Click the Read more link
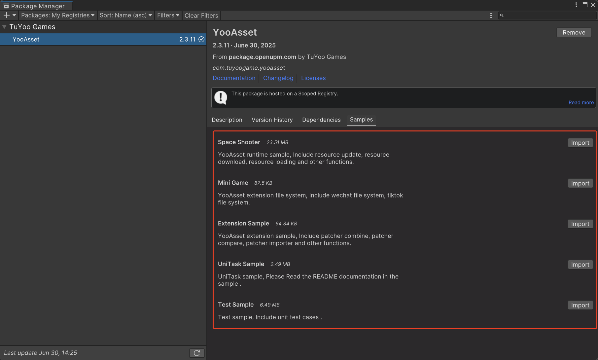This screenshot has width=598, height=360. (581, 102)
